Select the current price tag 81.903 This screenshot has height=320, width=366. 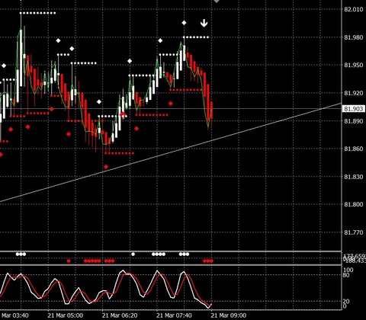(x=354, y=109)
